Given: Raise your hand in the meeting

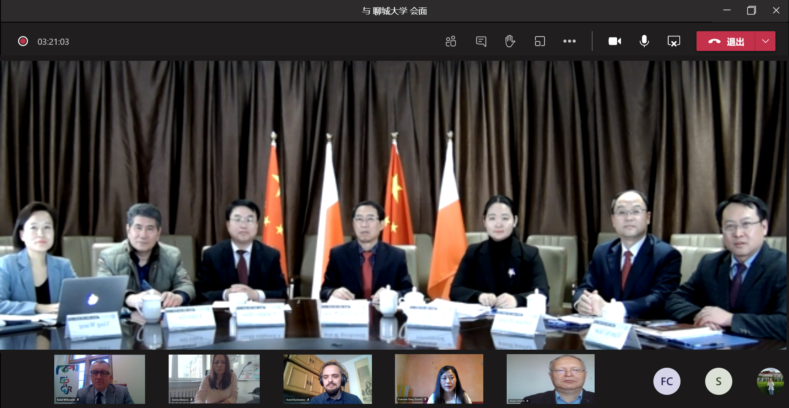Looking at the screenshot, I should (x=510, y=41).
